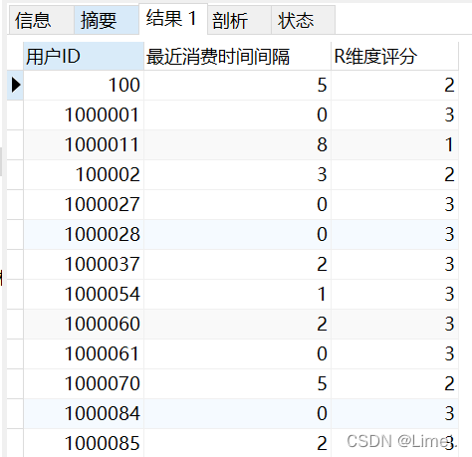
Task: Click interval value 0 in row 1000001
Action: tap(237, 114)
